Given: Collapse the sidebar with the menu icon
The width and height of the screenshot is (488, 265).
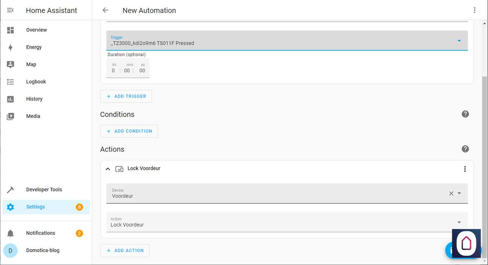Looking at the screenshot, I should click(x=11, y=10).
